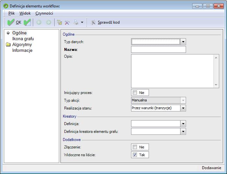Screen dimensions: 227x174
Task: Click the Sprawdź kod wand icon
Action: click(93, 22)
